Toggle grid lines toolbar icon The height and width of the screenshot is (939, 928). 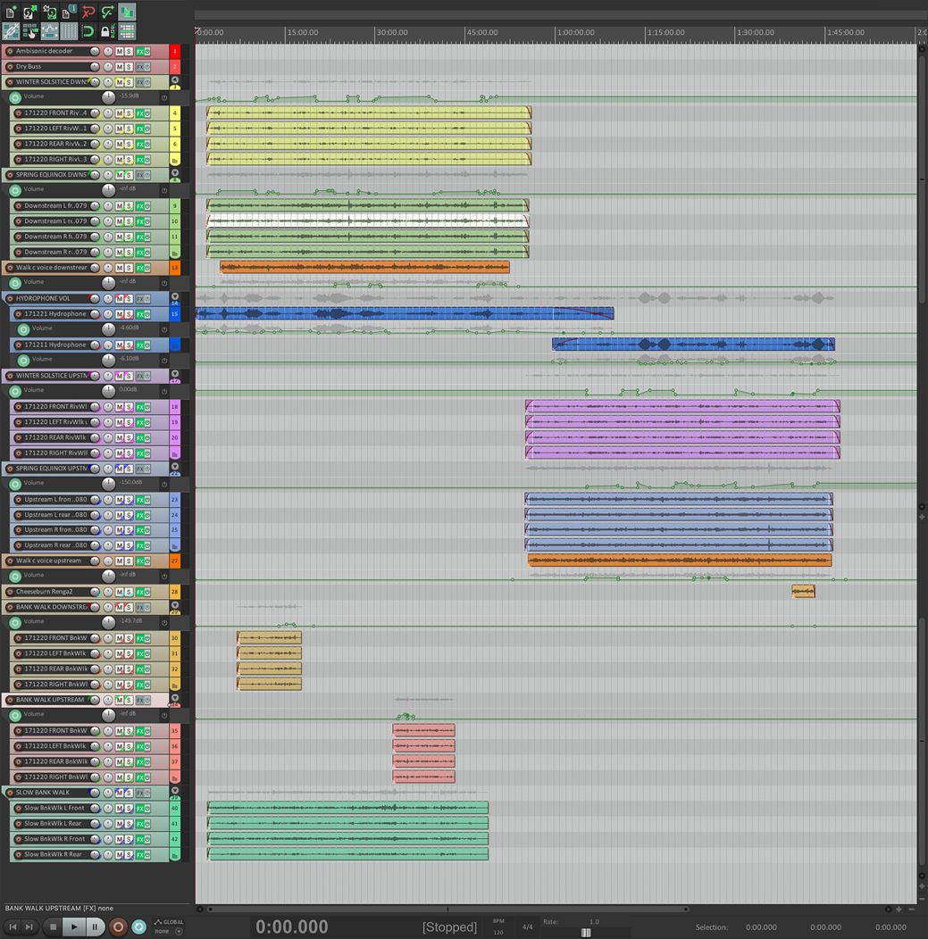click(70, 32)
